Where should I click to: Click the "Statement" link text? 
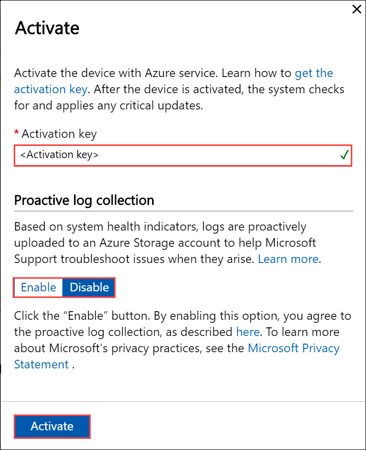42,364
